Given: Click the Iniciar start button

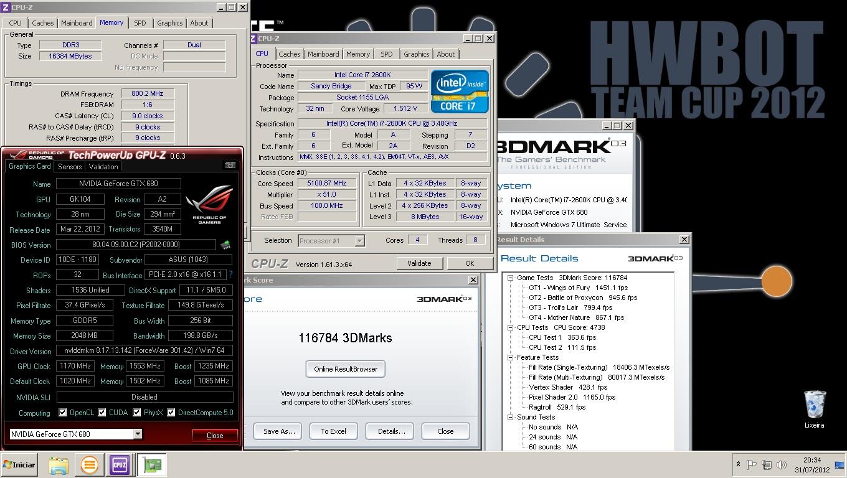Looking at the screenshot, I should point(19,465).
